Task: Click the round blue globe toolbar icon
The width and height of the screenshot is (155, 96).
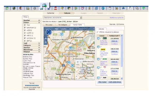Action: click(x=103, y=8)
